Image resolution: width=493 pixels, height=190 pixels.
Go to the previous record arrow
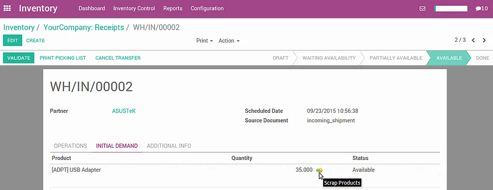pos(473,40)
